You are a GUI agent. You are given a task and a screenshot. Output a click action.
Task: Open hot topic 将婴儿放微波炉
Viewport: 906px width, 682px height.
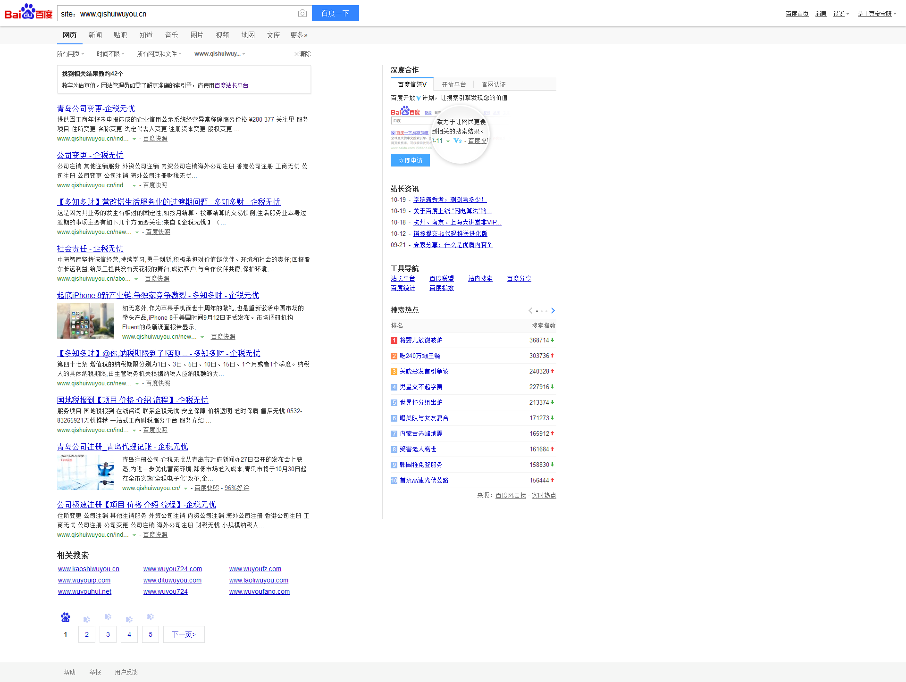pos(421,341)
